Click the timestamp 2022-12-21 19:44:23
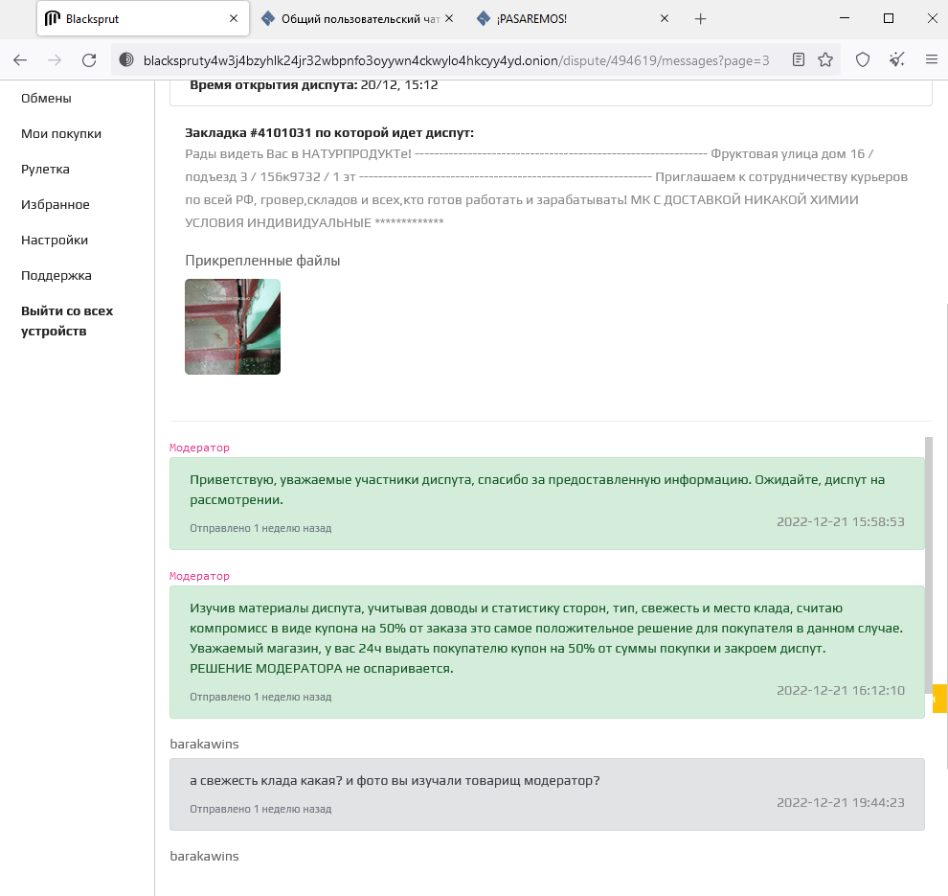 (x=841, y=802)
